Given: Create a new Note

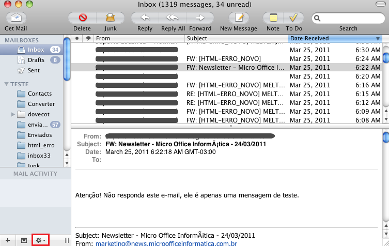Looking at the screenshot, I should 273,18.
